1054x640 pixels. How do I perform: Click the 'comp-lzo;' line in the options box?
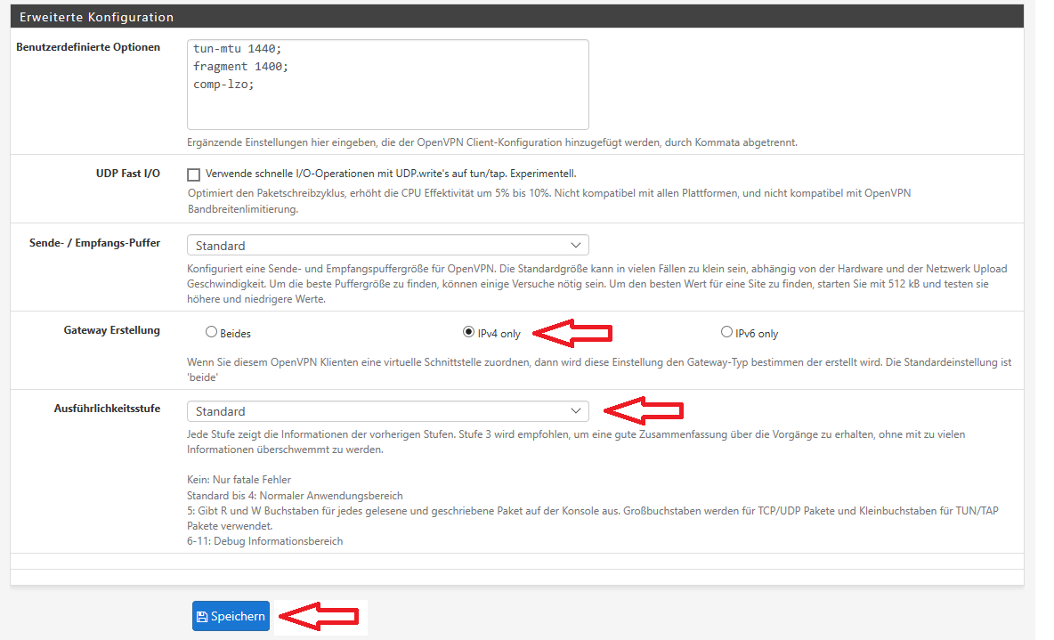pyautogui.click(x=223, y=85)
